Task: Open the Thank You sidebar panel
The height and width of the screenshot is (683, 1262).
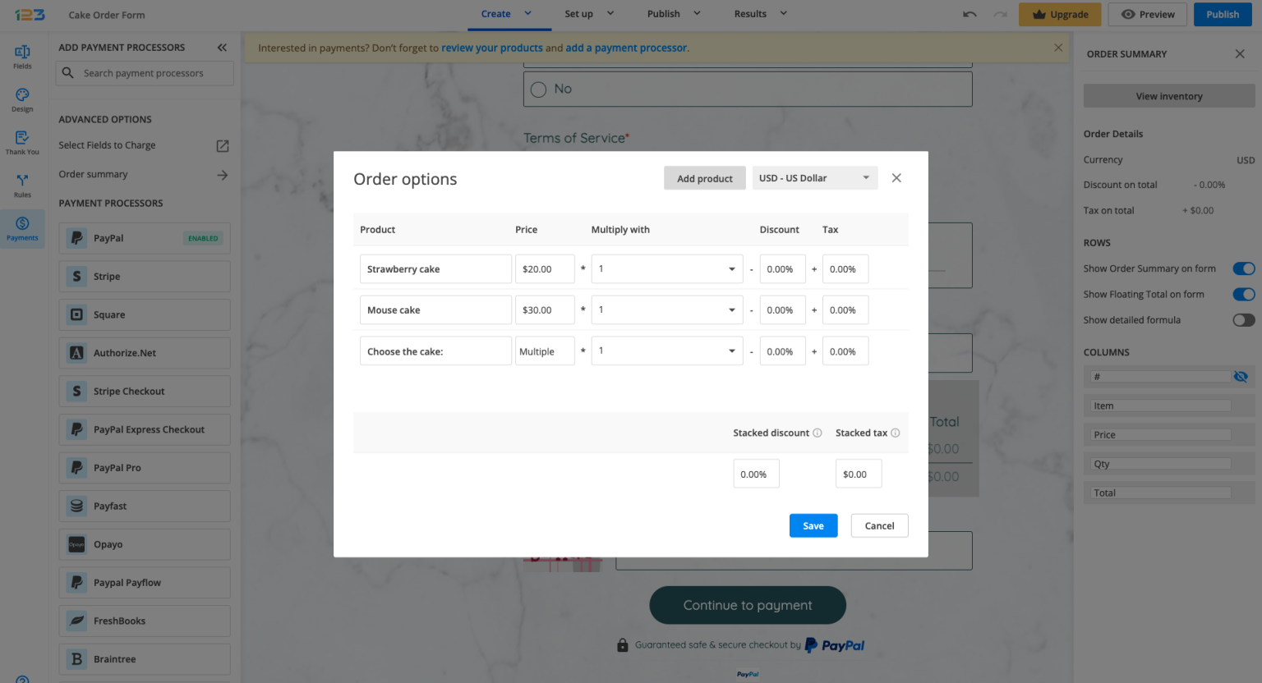Action: tap(22, 142)
